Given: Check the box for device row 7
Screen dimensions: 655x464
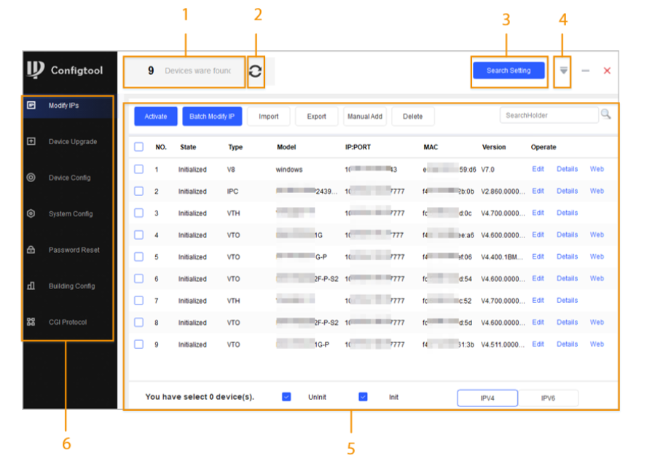Looking at the screenshot, I should pyautogui.click(x=138, y=301).
